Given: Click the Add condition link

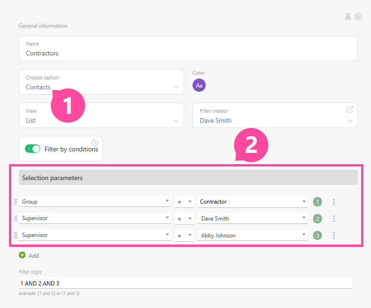Looking at the screenshot, I should pyautogui.click(x=33, y=256).
